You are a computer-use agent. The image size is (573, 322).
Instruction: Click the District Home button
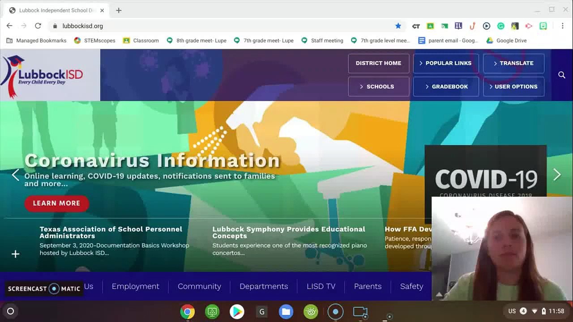click(x=379, y=63)
